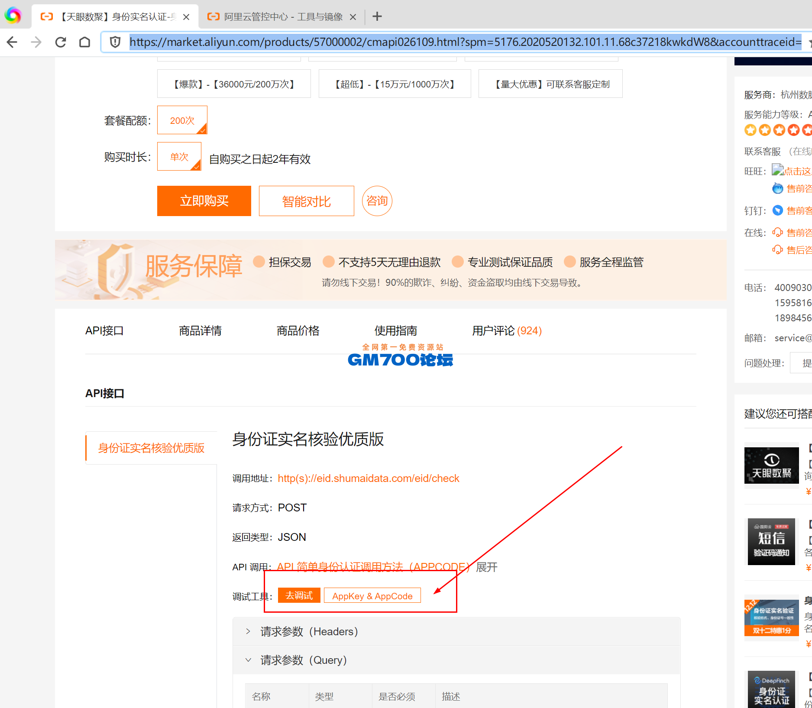Select the 单次 purchase duration option

coord(179,157)
